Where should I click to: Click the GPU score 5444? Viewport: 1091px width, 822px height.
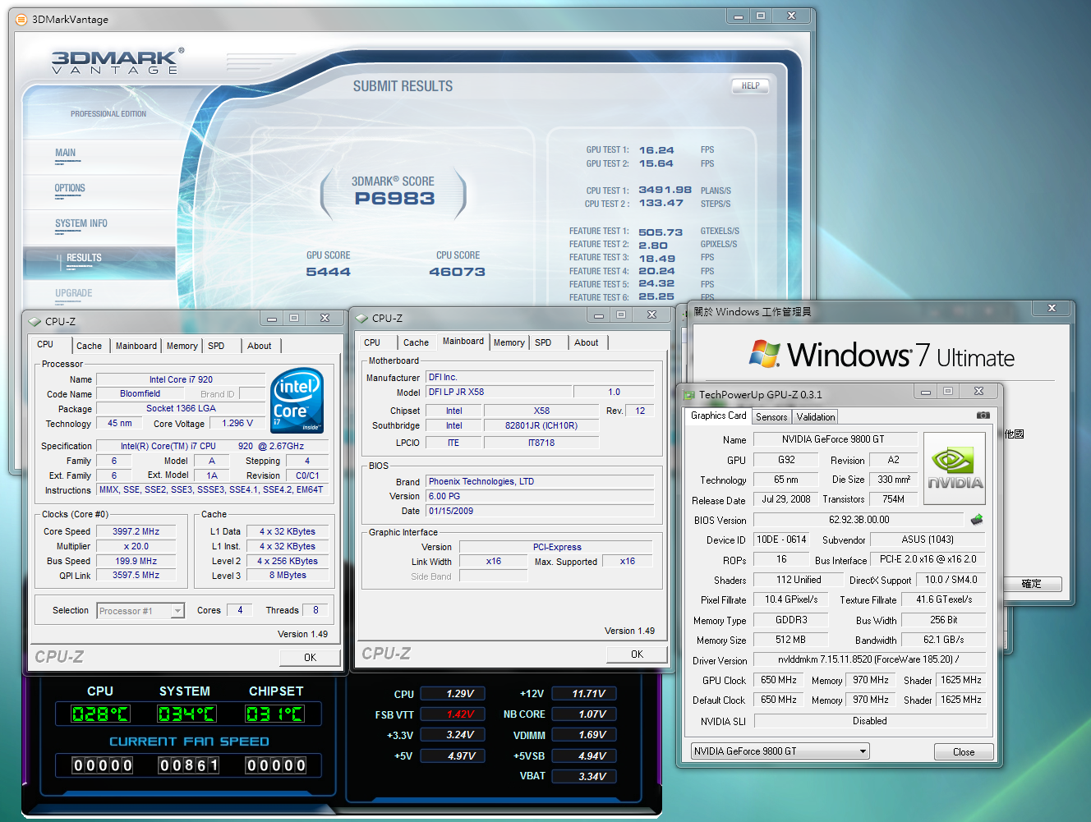[x=329, y=272]
